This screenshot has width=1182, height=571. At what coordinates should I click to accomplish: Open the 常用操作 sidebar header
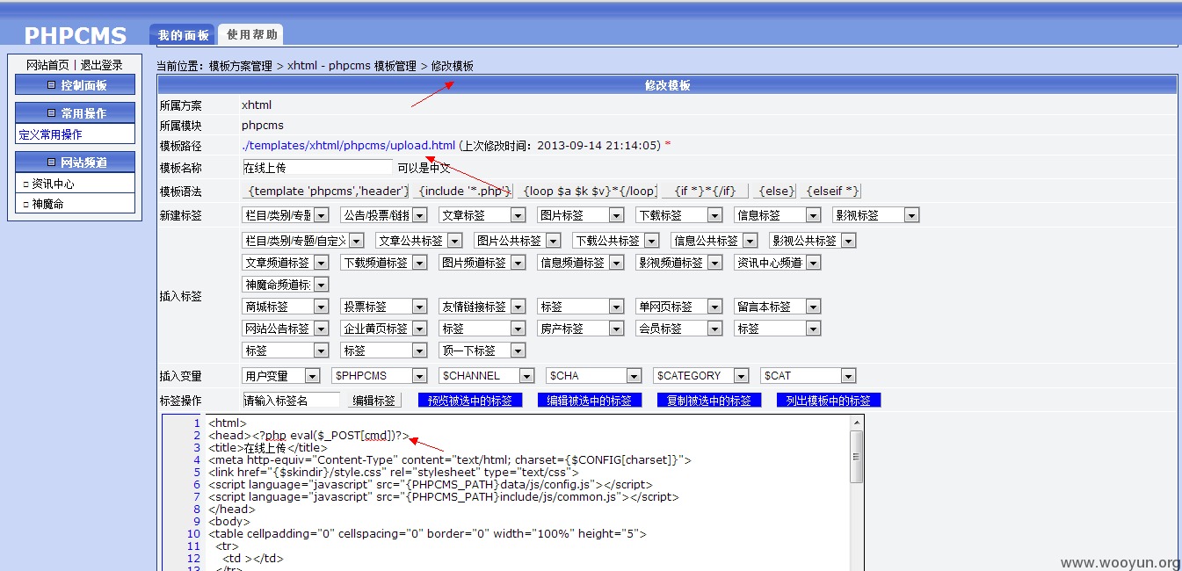pos(75,112)
